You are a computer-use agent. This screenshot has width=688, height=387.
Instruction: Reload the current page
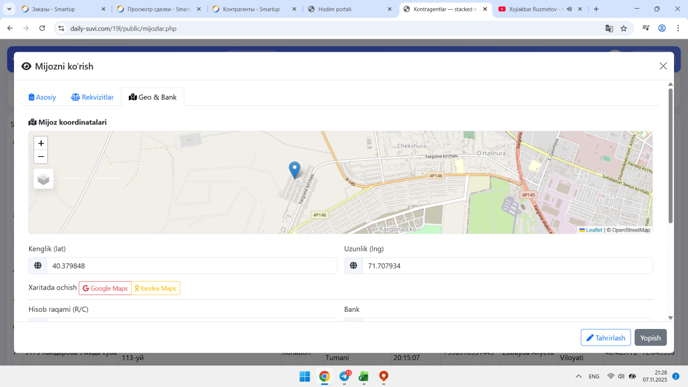pyautogui.click(x=42, y=28)
